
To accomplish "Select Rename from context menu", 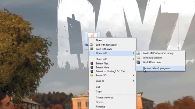I will pyautogui.click(x=112, y=107).
